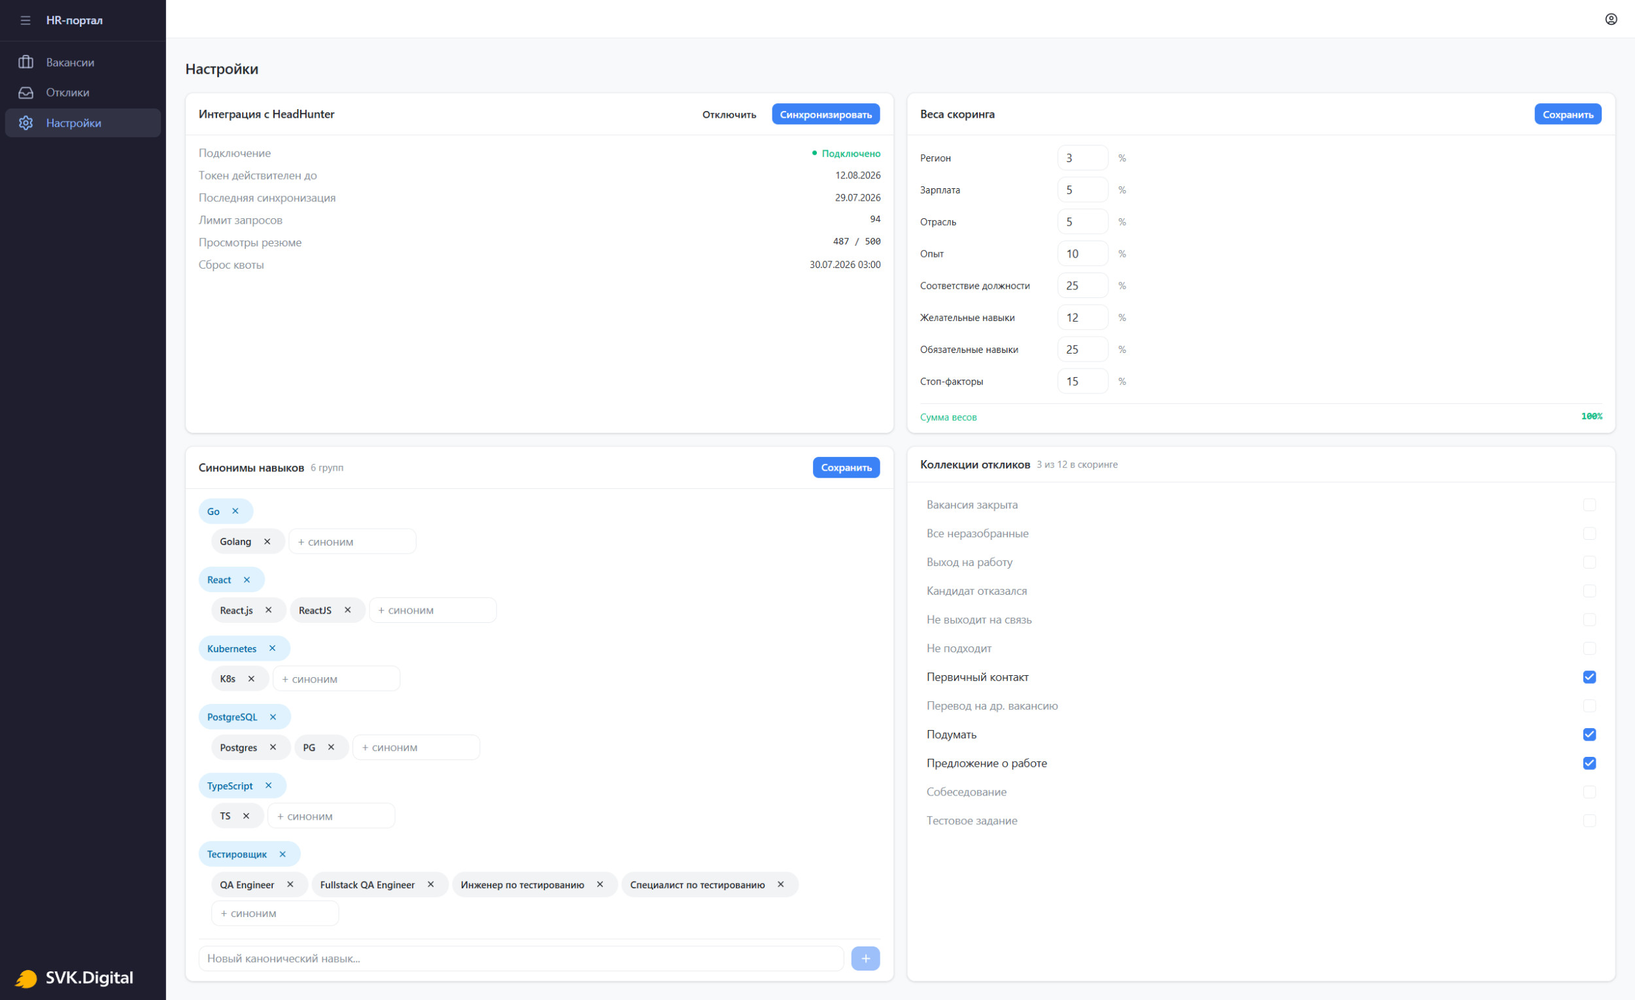Click the Синхронизировать button
Screen dimensions: 1635x1000
point(825,114)
